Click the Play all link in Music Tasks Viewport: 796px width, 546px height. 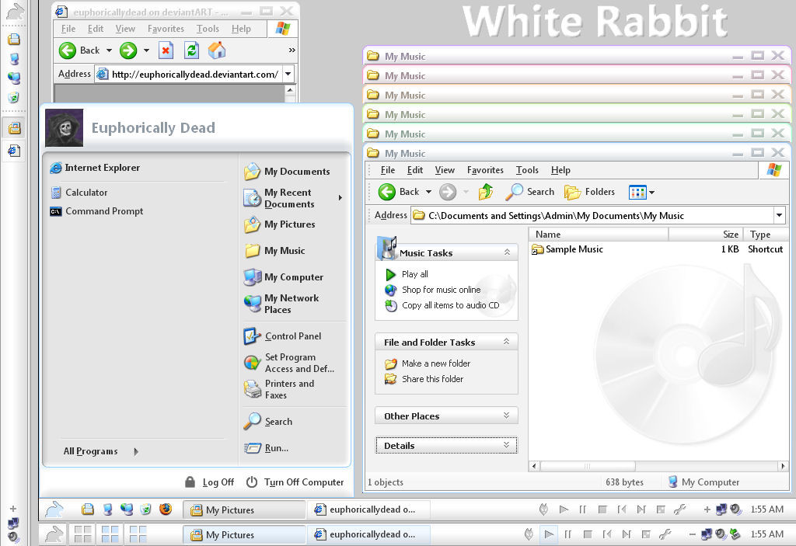tap(415, 274)
